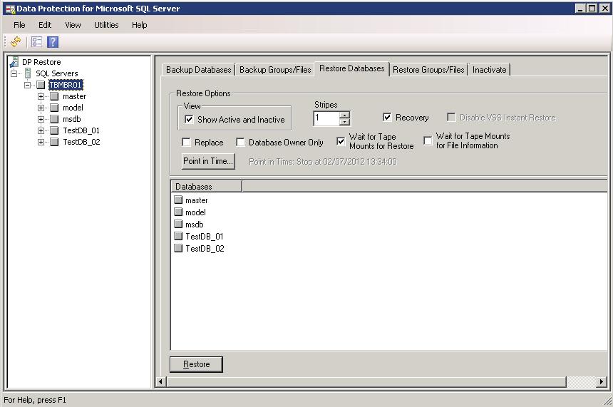Image resolution: width=613 pixels, height=407 pixels.
Task: Click the DP Restore root icon
Action: (14, 62)
